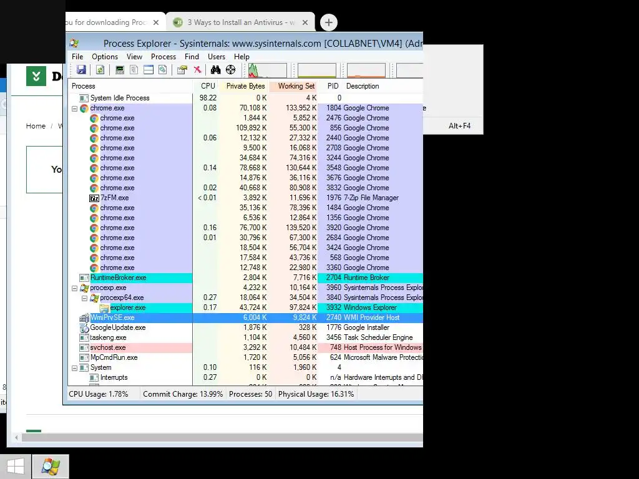The image size is (639, 479).
Task: Open the Windows Start button
Action: point(16,466)
